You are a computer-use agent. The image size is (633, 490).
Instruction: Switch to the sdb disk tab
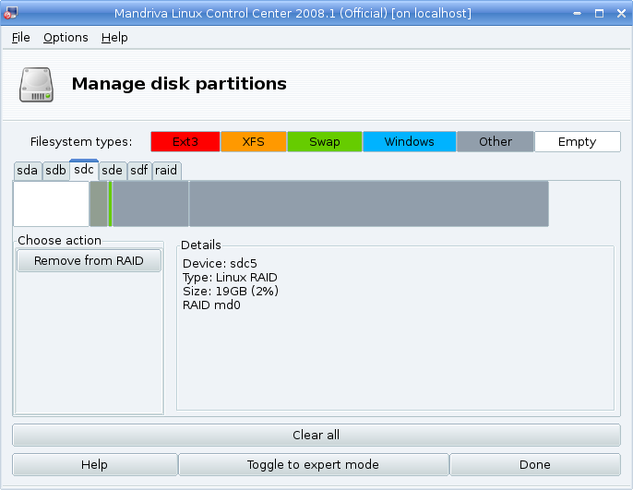pos(55,171)
